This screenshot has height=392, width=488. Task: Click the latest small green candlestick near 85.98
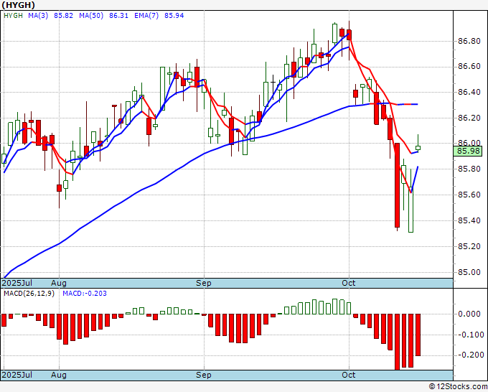click(418, 148)
